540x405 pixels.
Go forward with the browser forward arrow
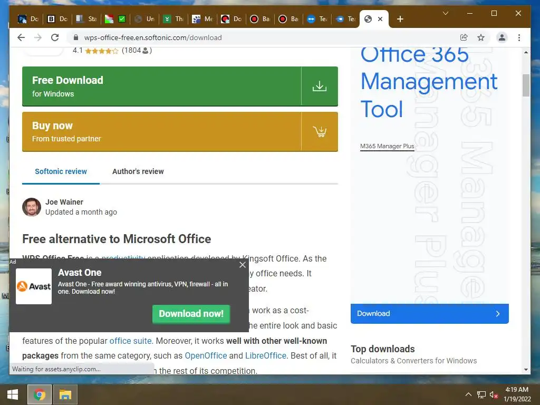point(38,37)
